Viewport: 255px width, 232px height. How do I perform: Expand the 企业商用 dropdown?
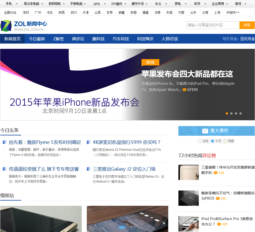227,4
